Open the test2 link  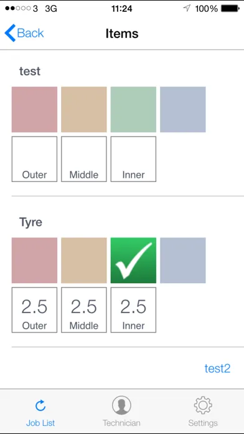[x=217, y=369]
